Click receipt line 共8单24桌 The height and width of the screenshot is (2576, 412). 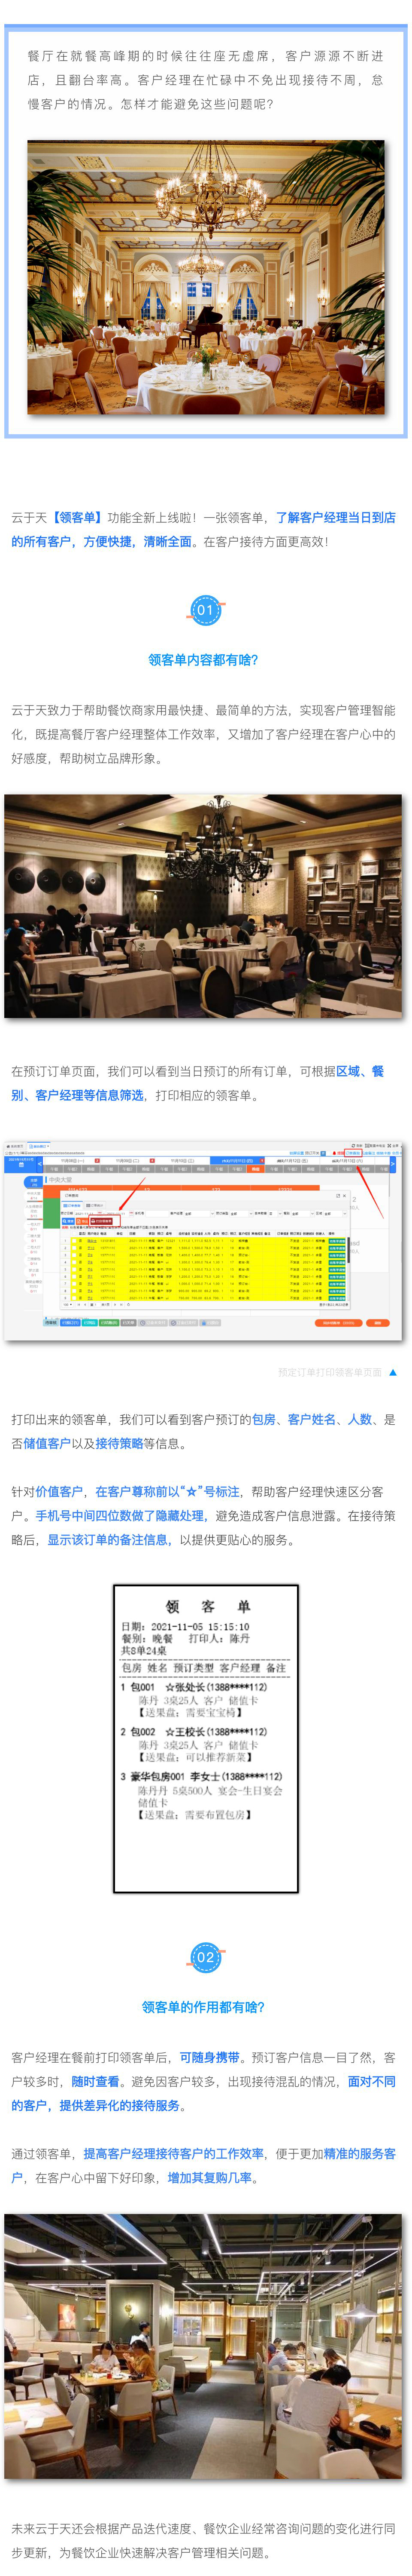coord(144,1651)
